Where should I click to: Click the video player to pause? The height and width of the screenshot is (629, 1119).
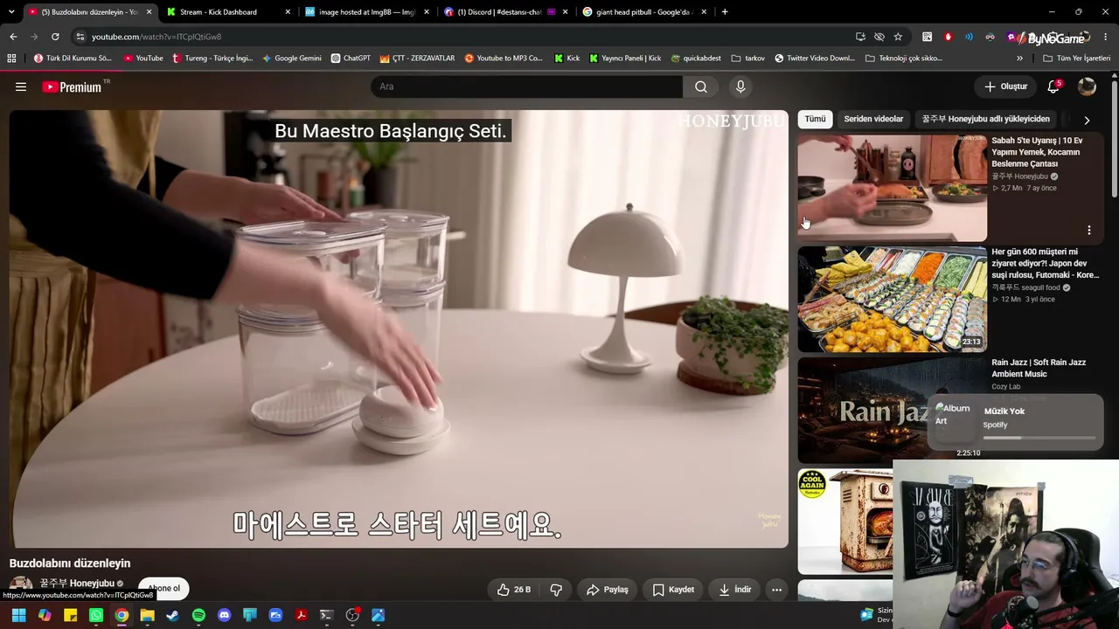pos(399,328)
